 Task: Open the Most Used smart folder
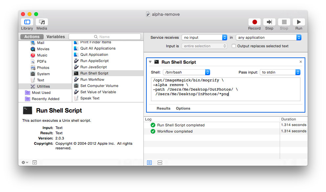pyautogui.click(x=41, y=93)
